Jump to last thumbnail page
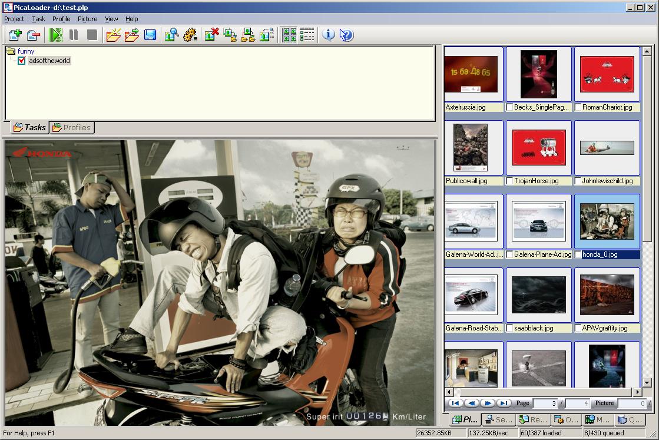Viewport: 659px width, 440px height. pyautogui.click(x=504, y=403)
